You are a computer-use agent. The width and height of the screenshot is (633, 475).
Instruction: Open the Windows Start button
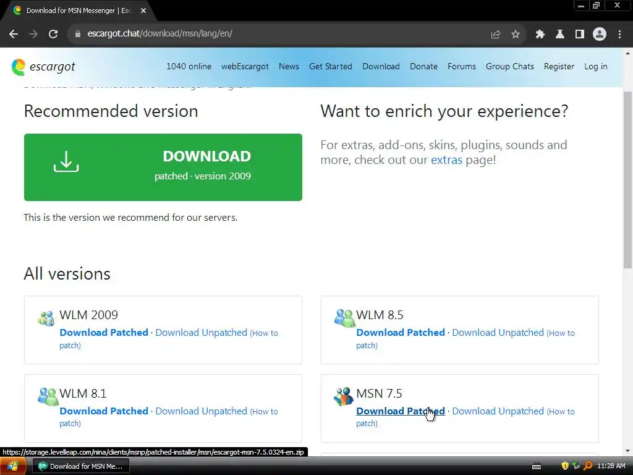(13, 466)
